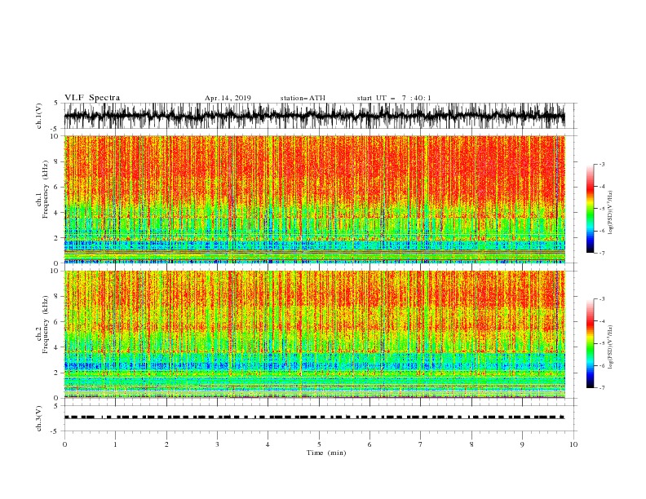Click the "-7" tick on ch.1 color bar
This screenshot has height=499, width=646.
(601, 254)
